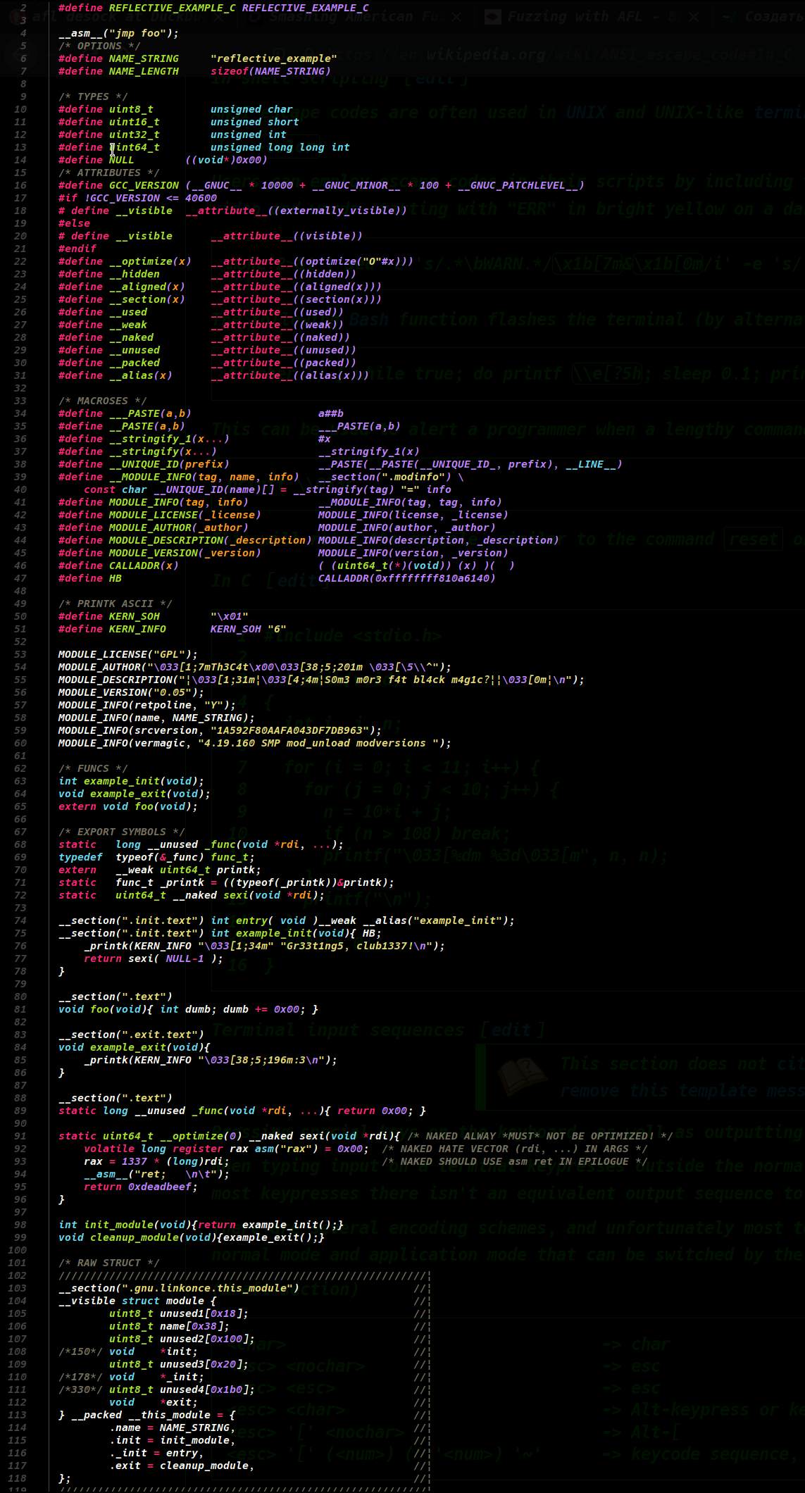Click 'extern void foo(void);' declaration
This screenshot has width=805, height=1493.
128,806
